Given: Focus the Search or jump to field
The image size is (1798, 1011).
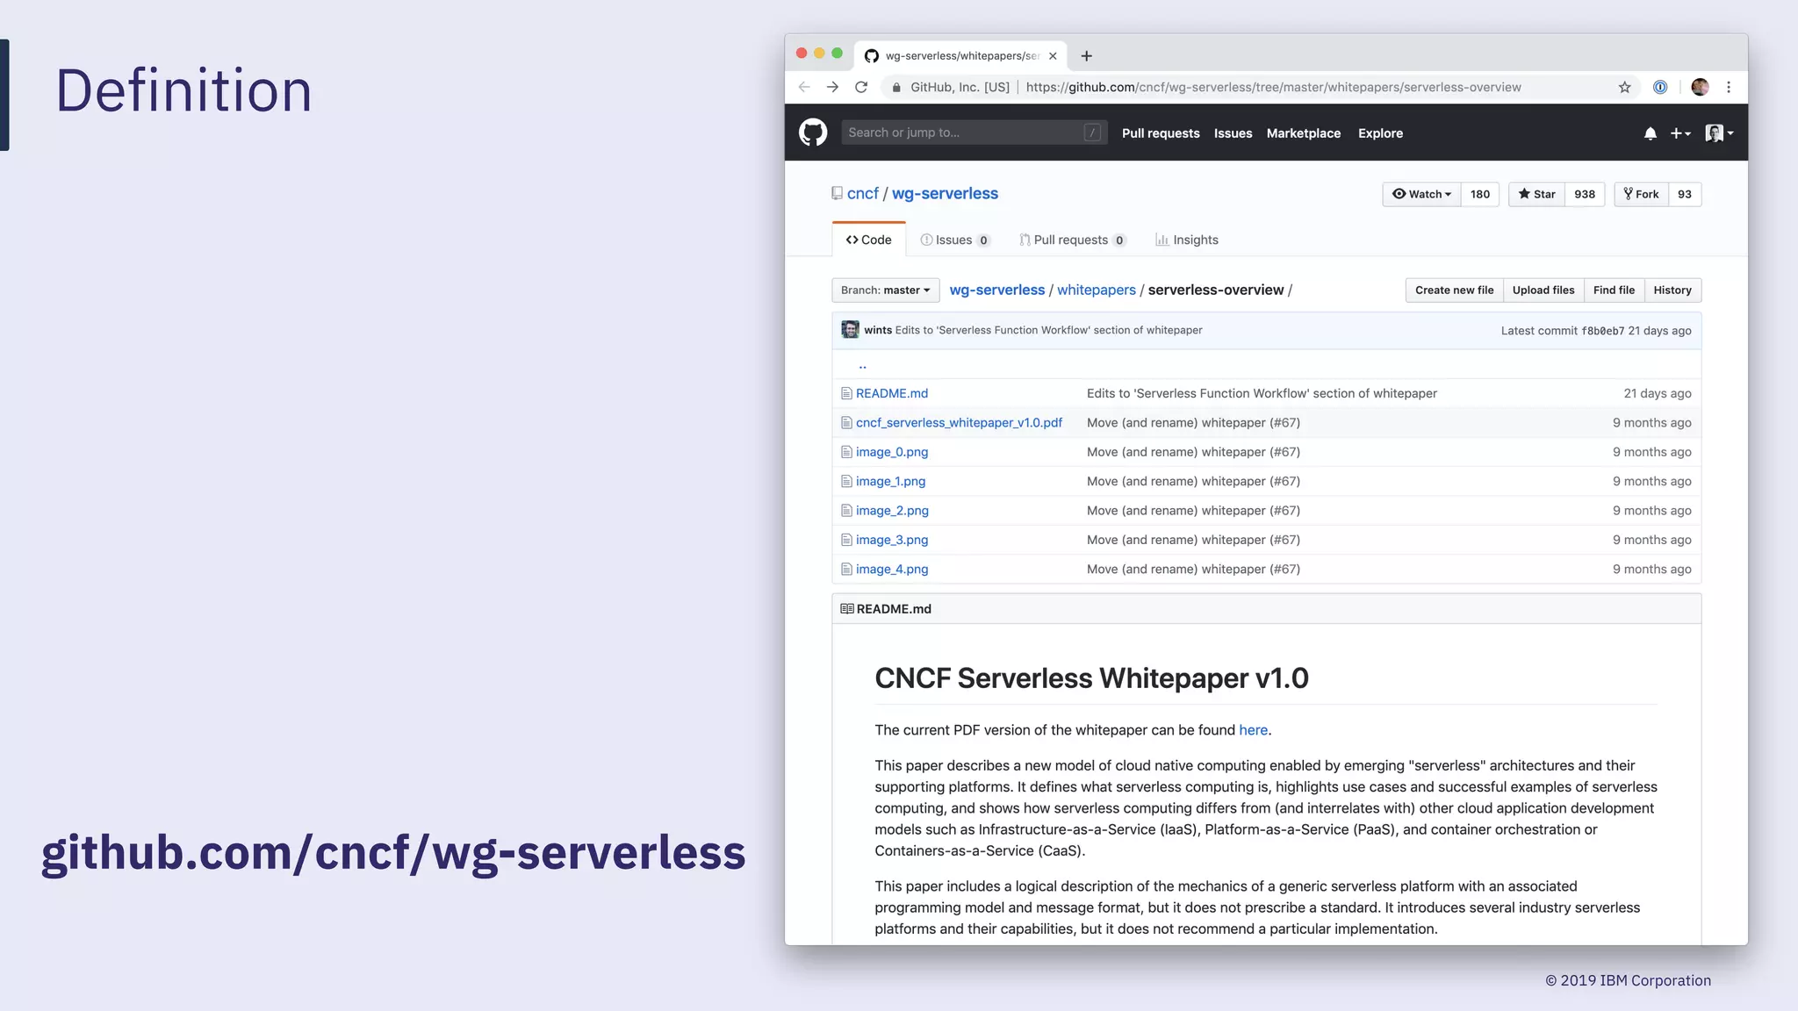Looking at the screenshot, I should pos(975,133).
